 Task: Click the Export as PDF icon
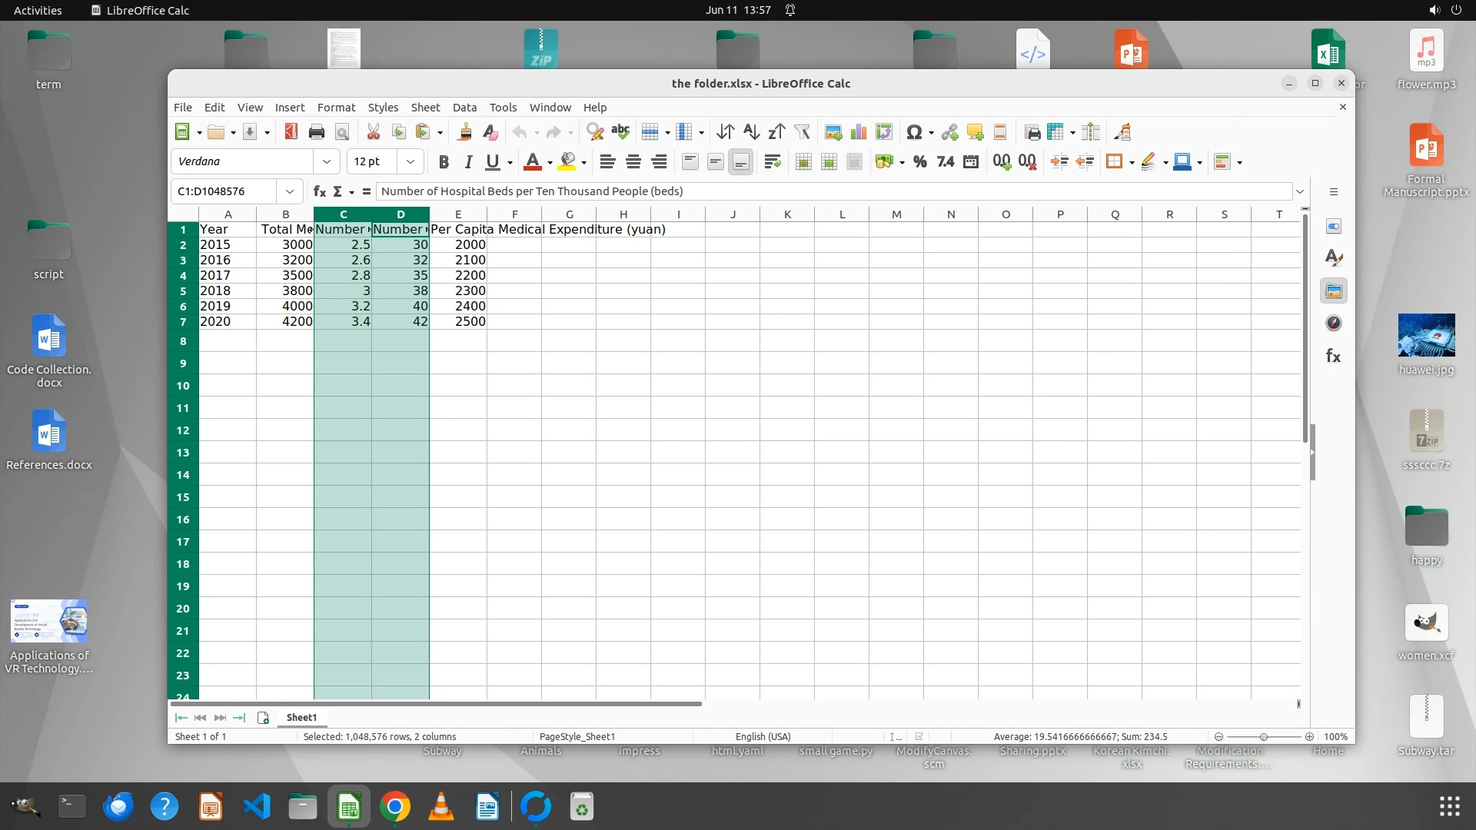[291, 132]
